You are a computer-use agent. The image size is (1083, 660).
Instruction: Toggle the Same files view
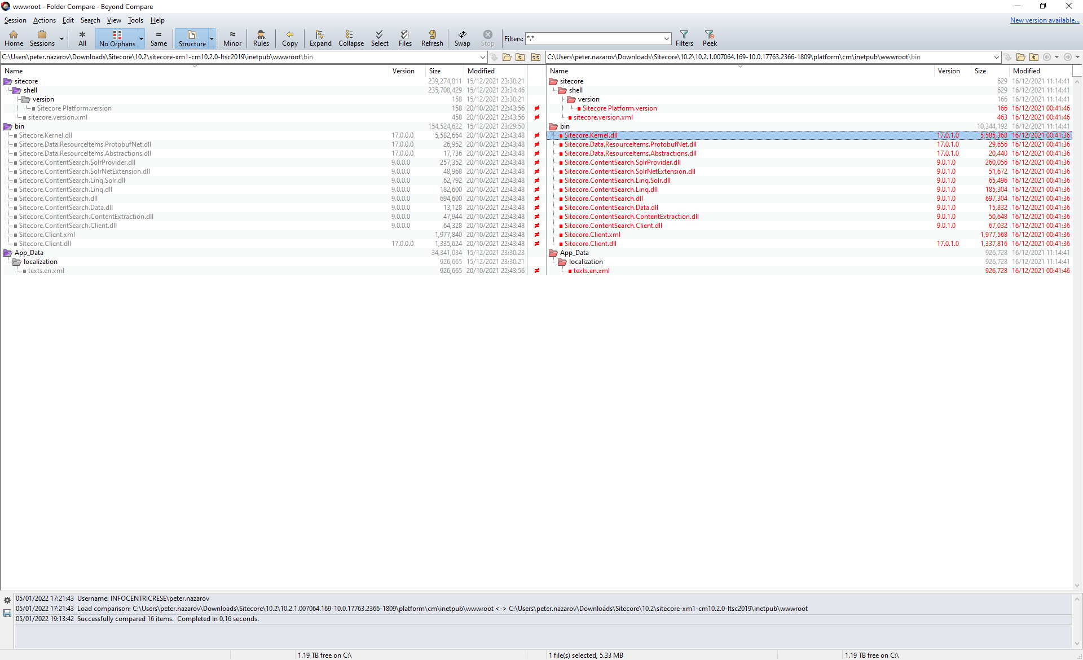159,38
